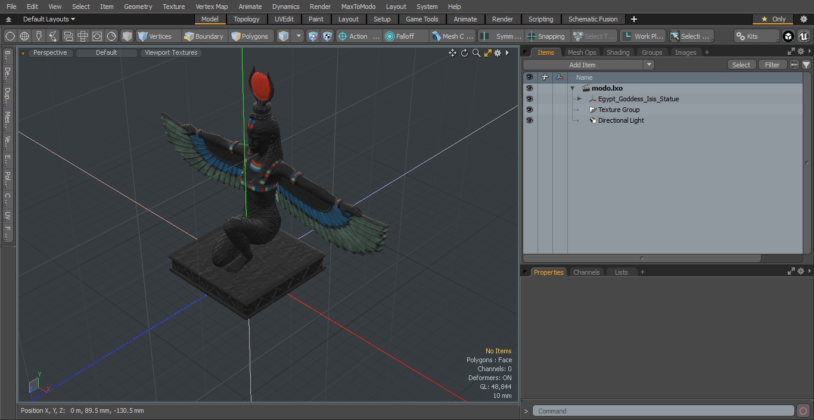Switch to the Groups tab

tap(652, 52)
